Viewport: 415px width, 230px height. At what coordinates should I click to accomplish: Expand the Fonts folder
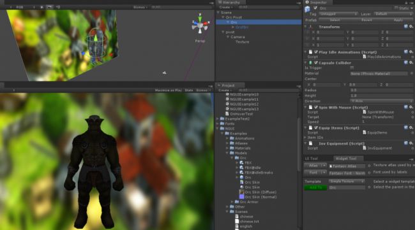[x=218, y=124]
